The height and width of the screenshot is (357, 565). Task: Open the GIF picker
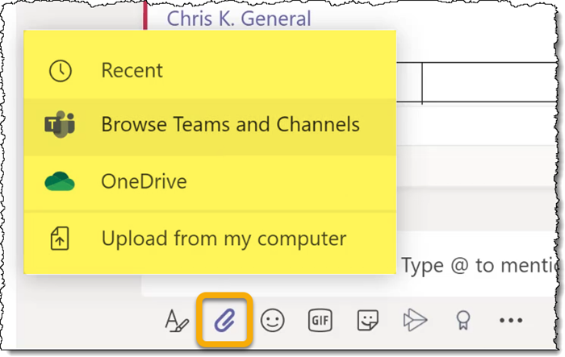click(320, 321)
